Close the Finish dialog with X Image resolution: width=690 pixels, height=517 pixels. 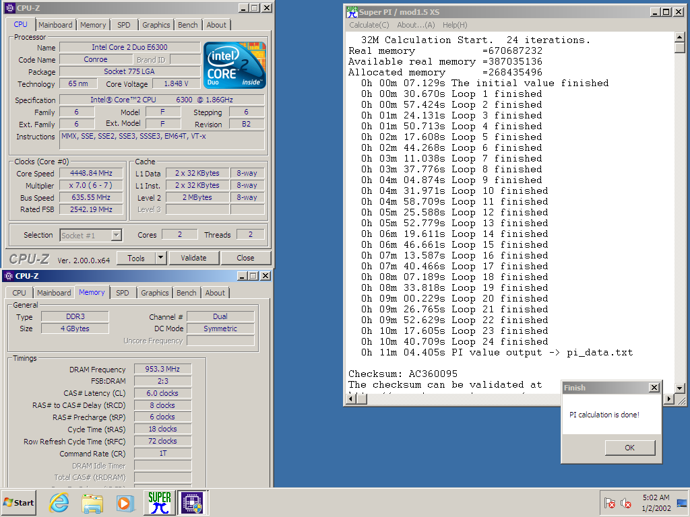(654, 387)
